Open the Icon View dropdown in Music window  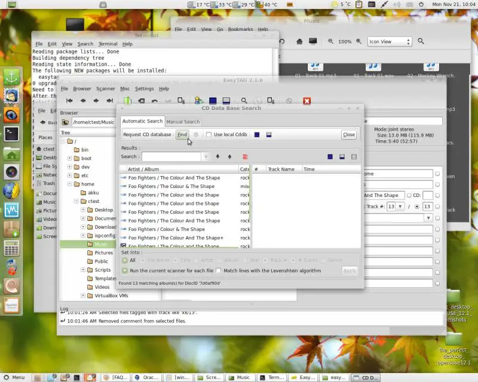390,41
